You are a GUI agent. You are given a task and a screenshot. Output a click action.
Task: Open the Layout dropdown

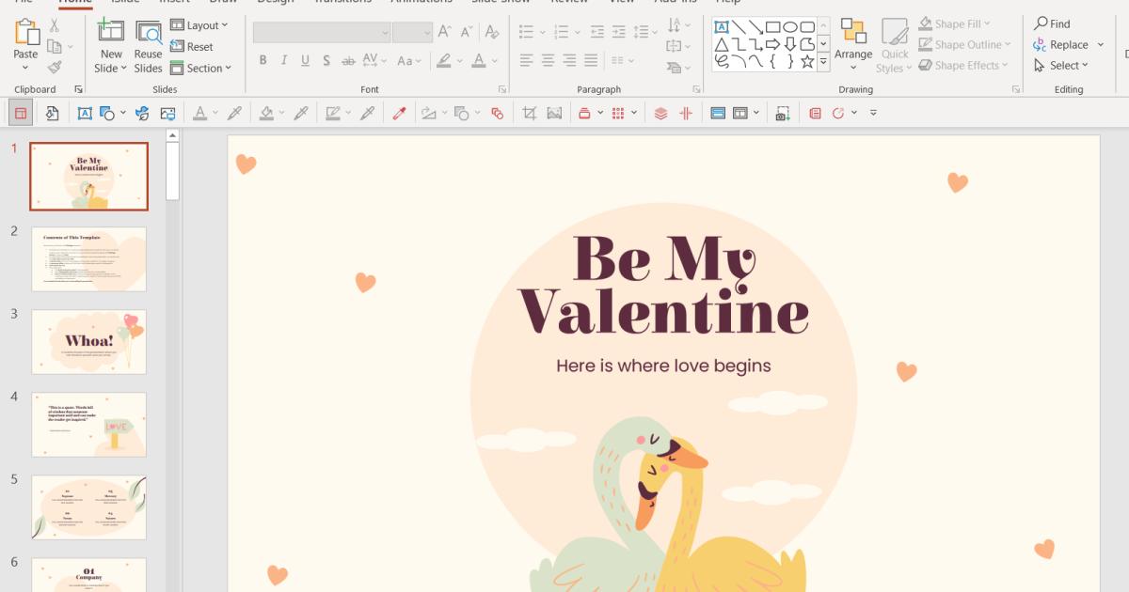(x=200, y=25)
